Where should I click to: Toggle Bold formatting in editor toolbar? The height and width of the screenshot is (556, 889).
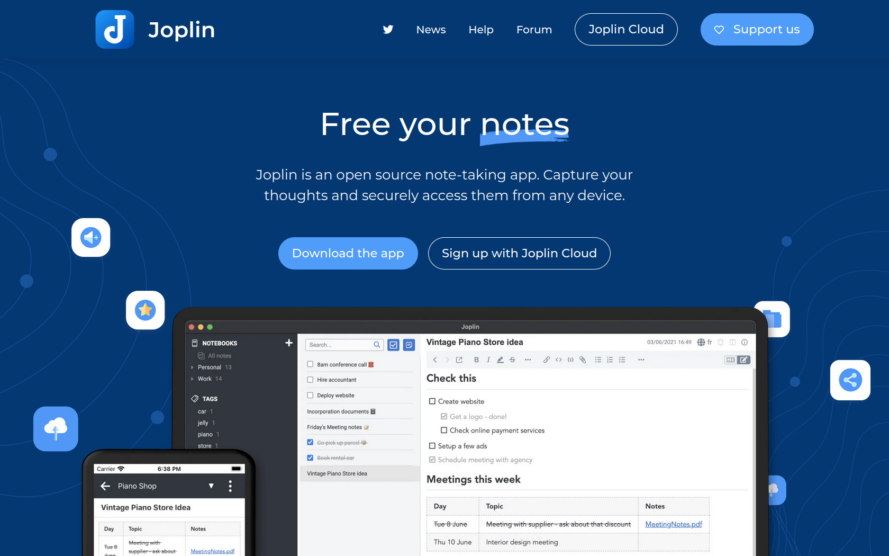[x=476, y=360]
